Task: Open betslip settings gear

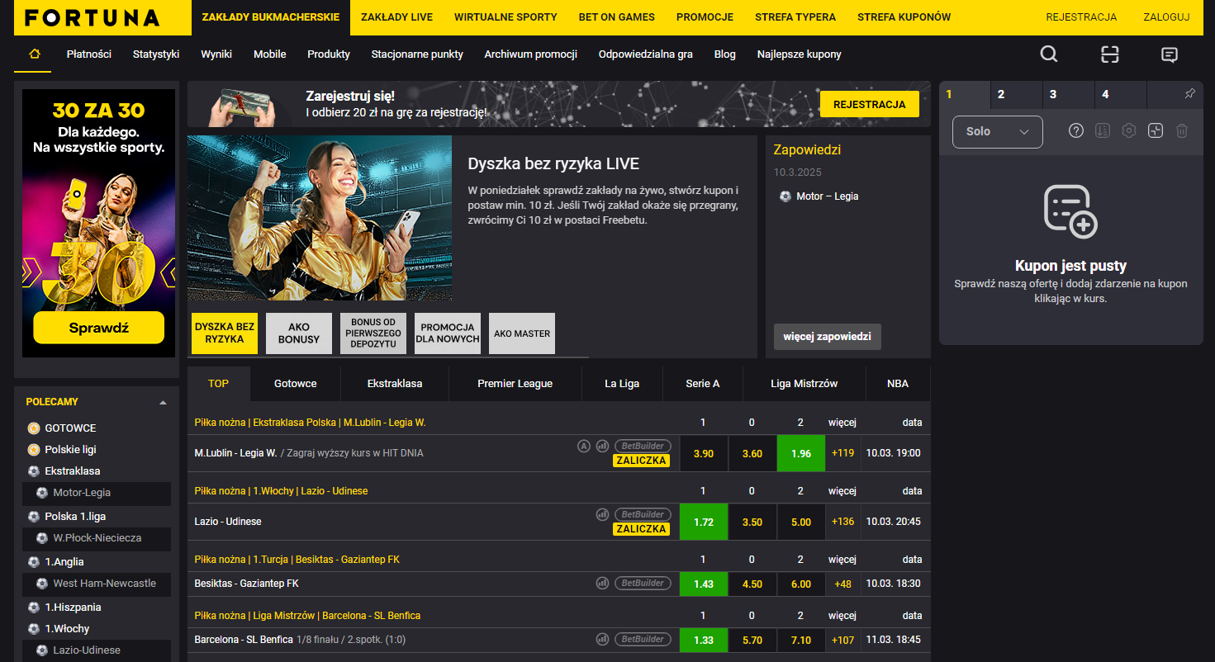Action: (1129, 130)
